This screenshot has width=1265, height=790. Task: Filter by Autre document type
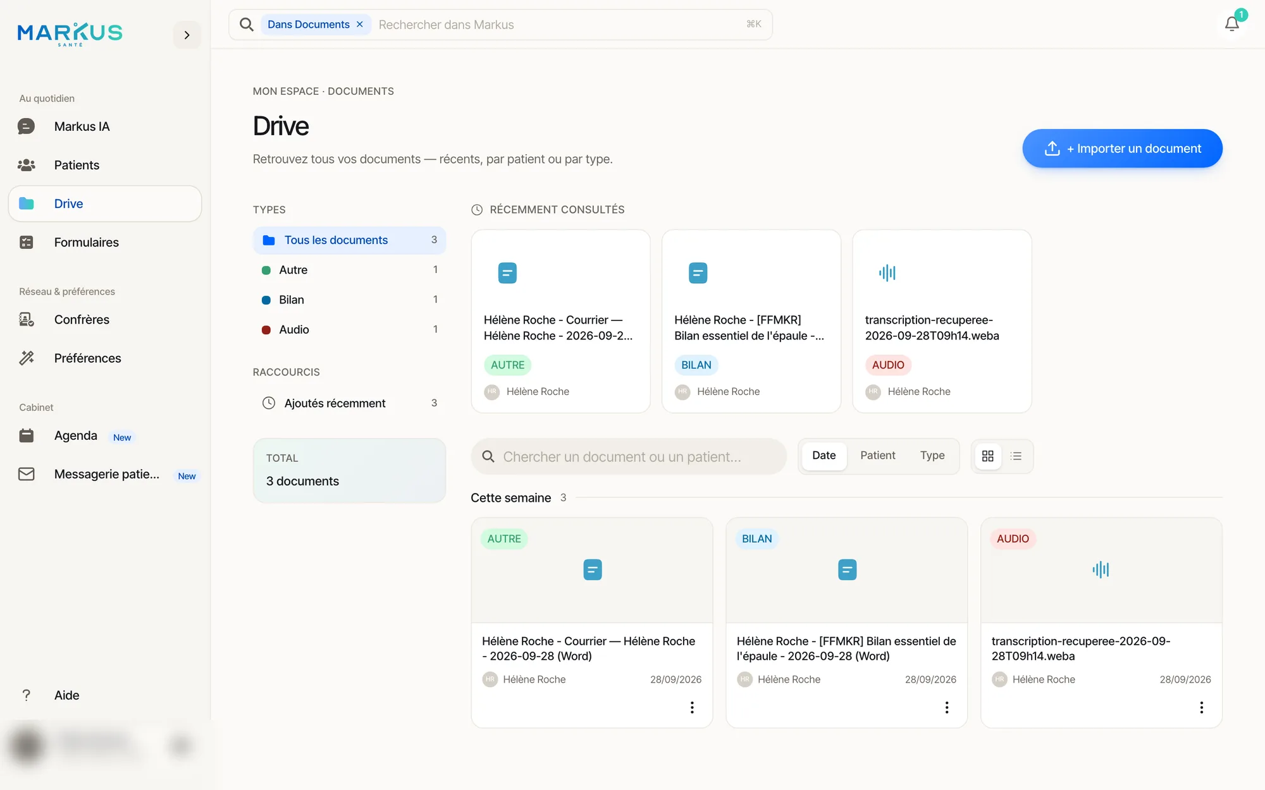(350, 270)
